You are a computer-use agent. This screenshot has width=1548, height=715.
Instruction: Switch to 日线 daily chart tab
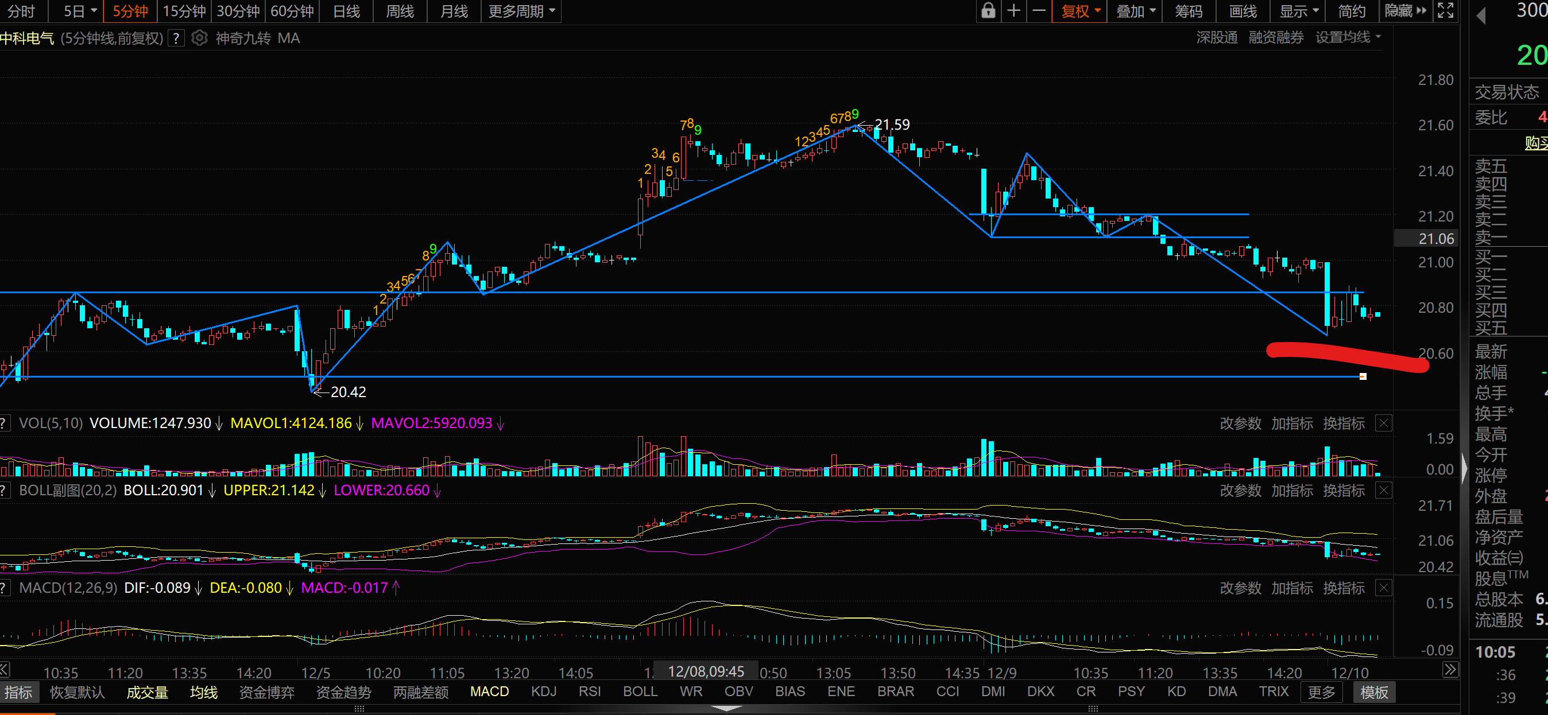[x=346, y=11]
